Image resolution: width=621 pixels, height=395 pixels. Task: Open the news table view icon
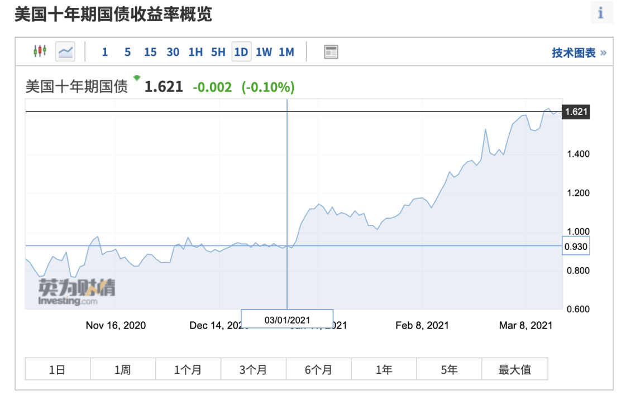click(x=331, y=52)
